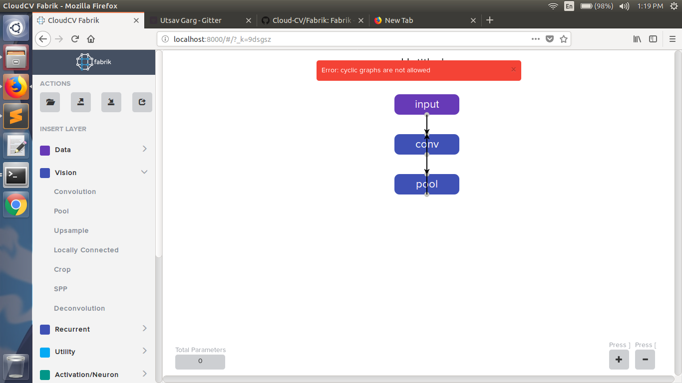Zoom in using the plus button

tap(619, 359)
